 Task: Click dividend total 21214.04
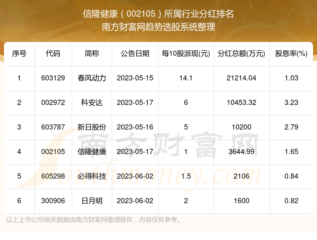click(241, 78)
